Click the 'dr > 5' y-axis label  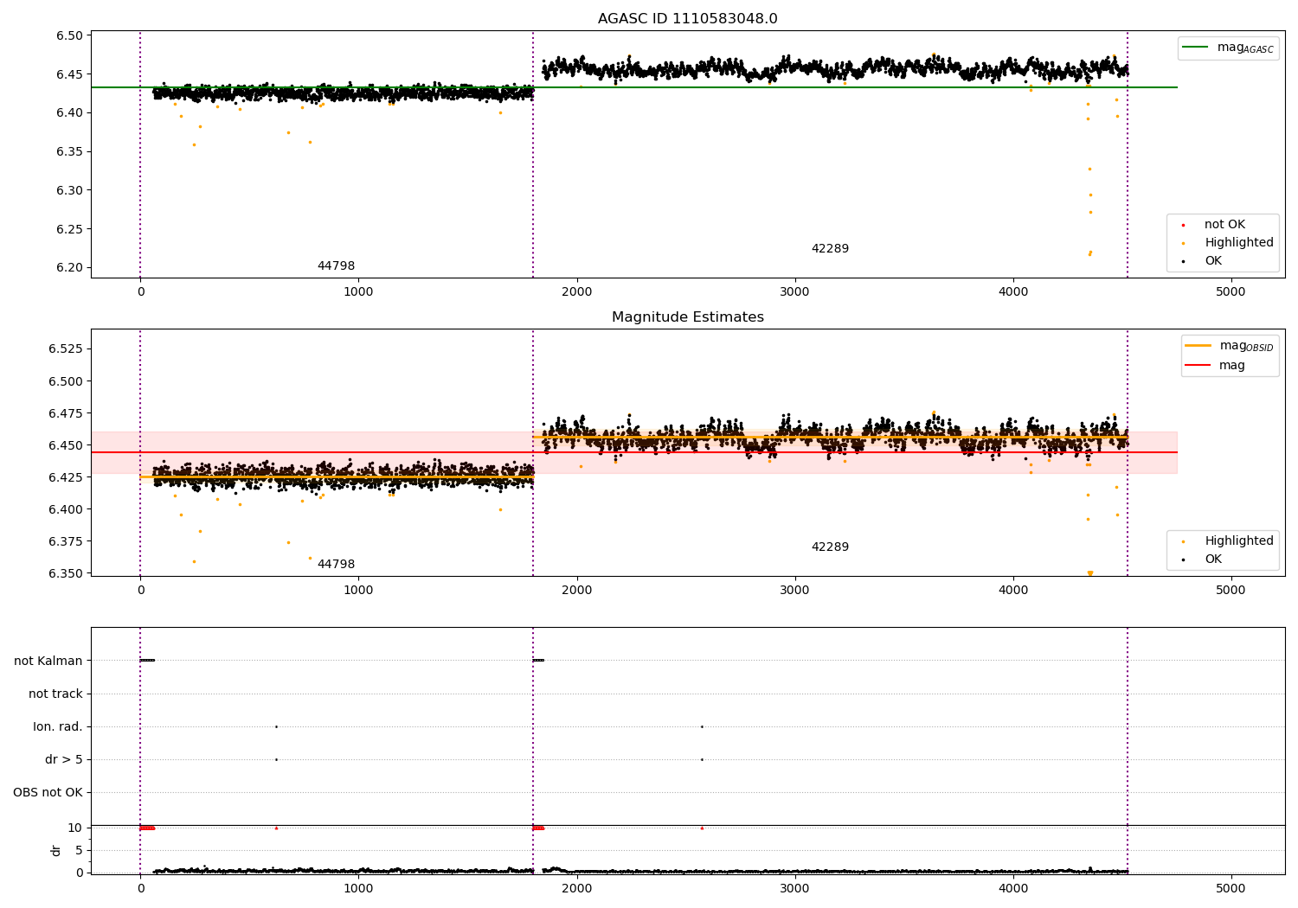click(x=64, y=759)
